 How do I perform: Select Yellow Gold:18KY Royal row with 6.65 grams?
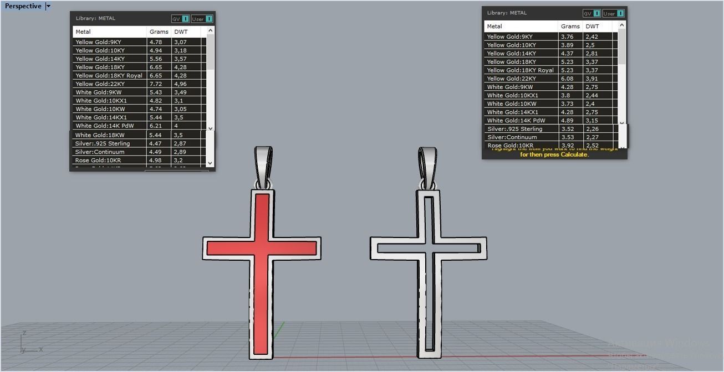(x=139, y=75)
